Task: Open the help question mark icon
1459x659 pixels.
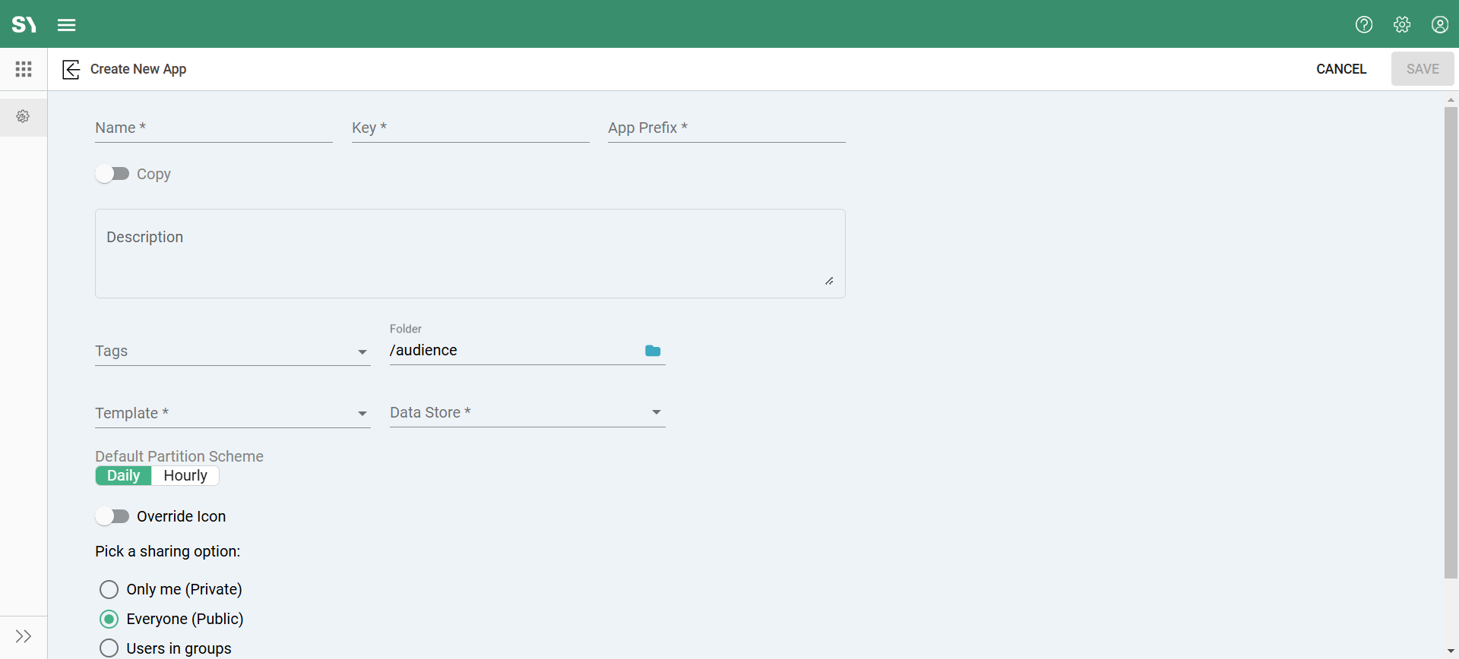Action: pyautogui.click(x=1364, y=25)
